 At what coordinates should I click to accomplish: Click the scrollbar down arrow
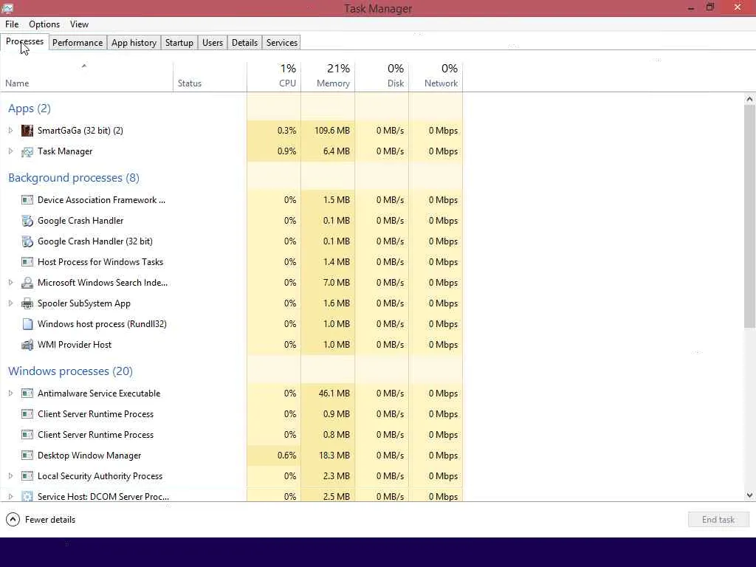[x=749, y=495]
